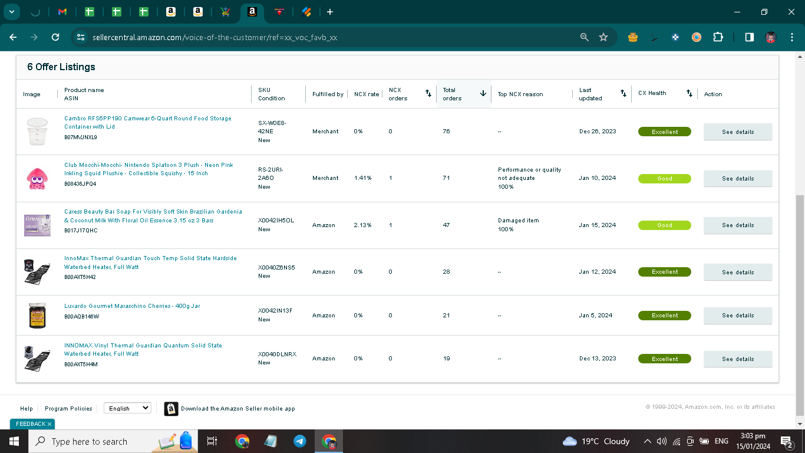Click the Luxardo cherries jar thumbnail

tap(37, 316)
